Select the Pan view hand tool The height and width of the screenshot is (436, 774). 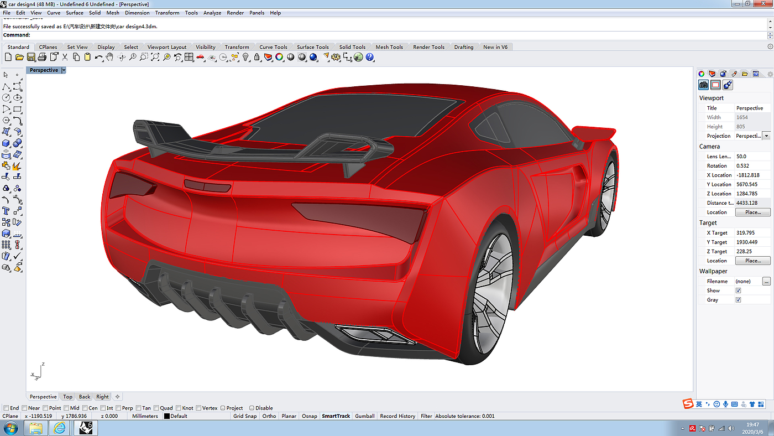[x=109, y=57]
